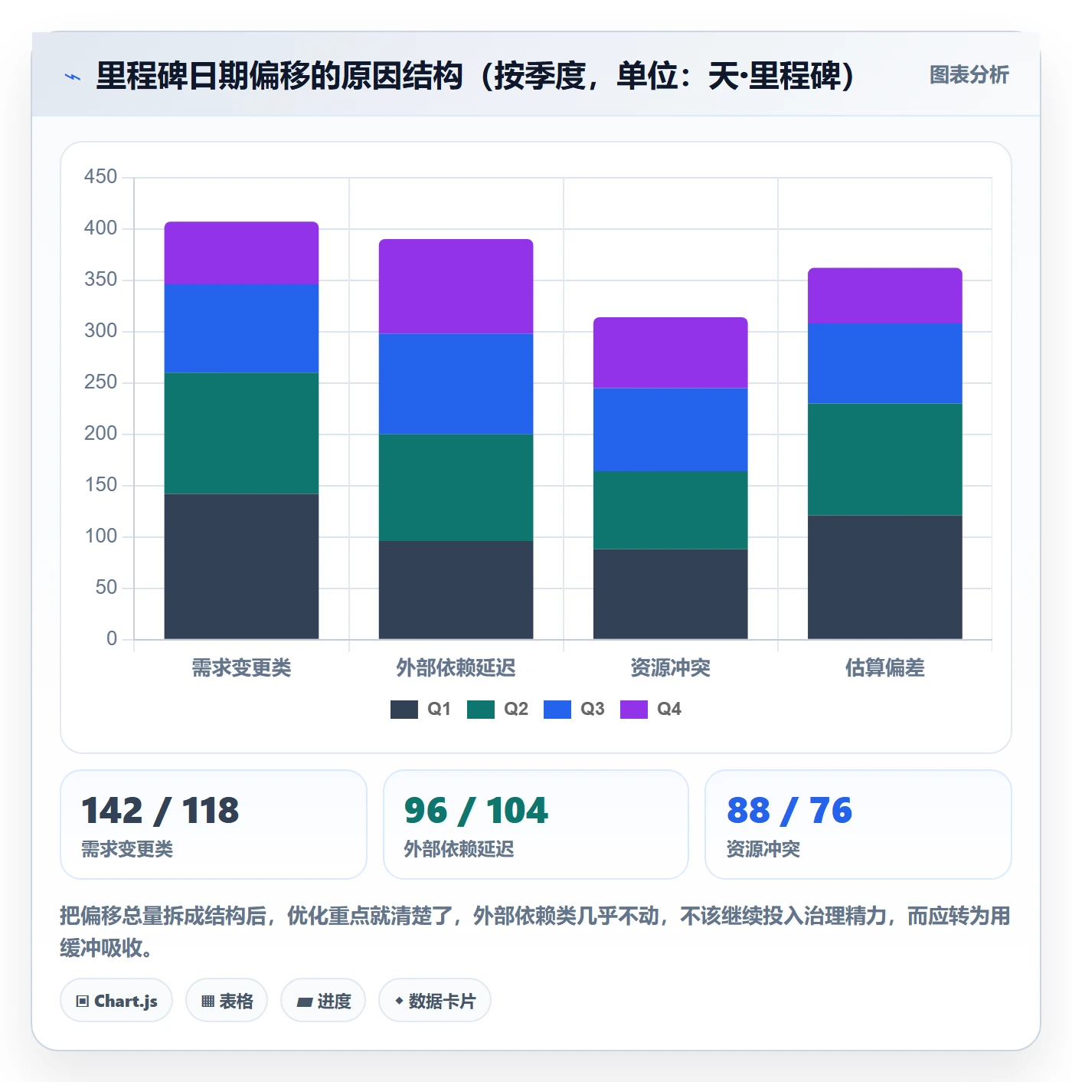Screen dimensions: 1072x1082
Task: Click the 估算偏差 x-axis label
Action: [x=884, y=668]
